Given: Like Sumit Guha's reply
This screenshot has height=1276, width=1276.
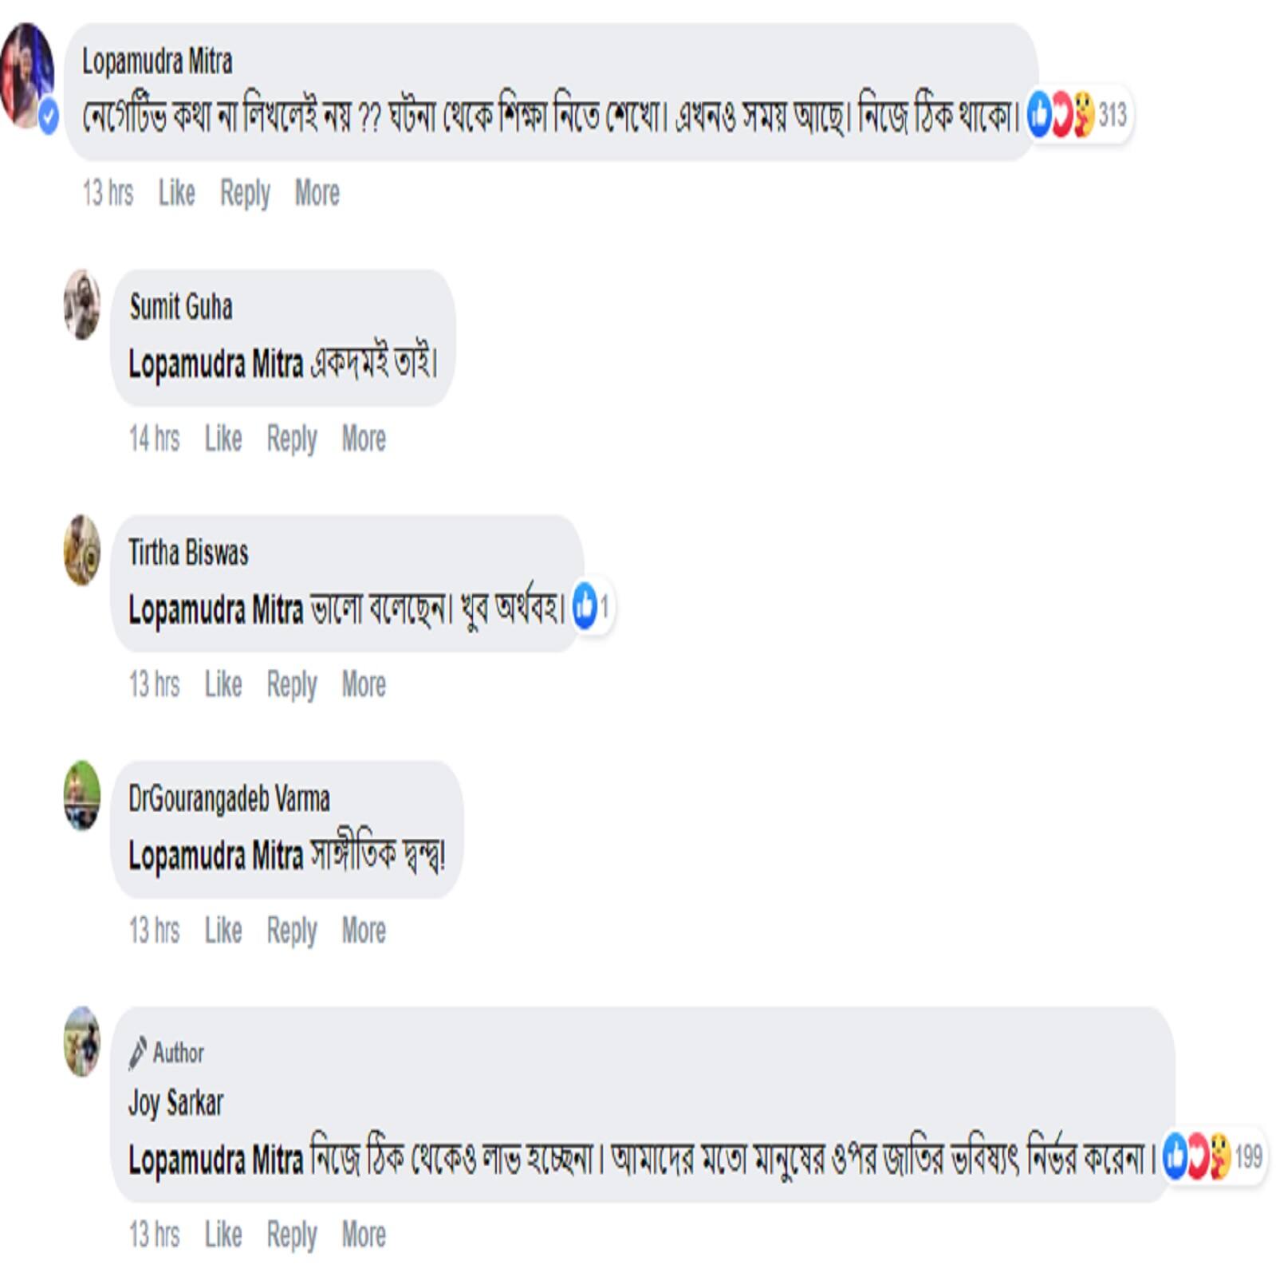Looking at the screenshot, I should pos(223,439).
